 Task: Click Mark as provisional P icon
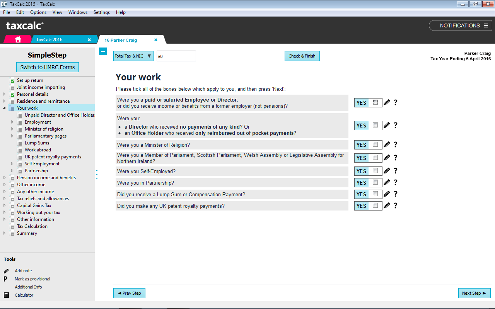click(6, 279)
